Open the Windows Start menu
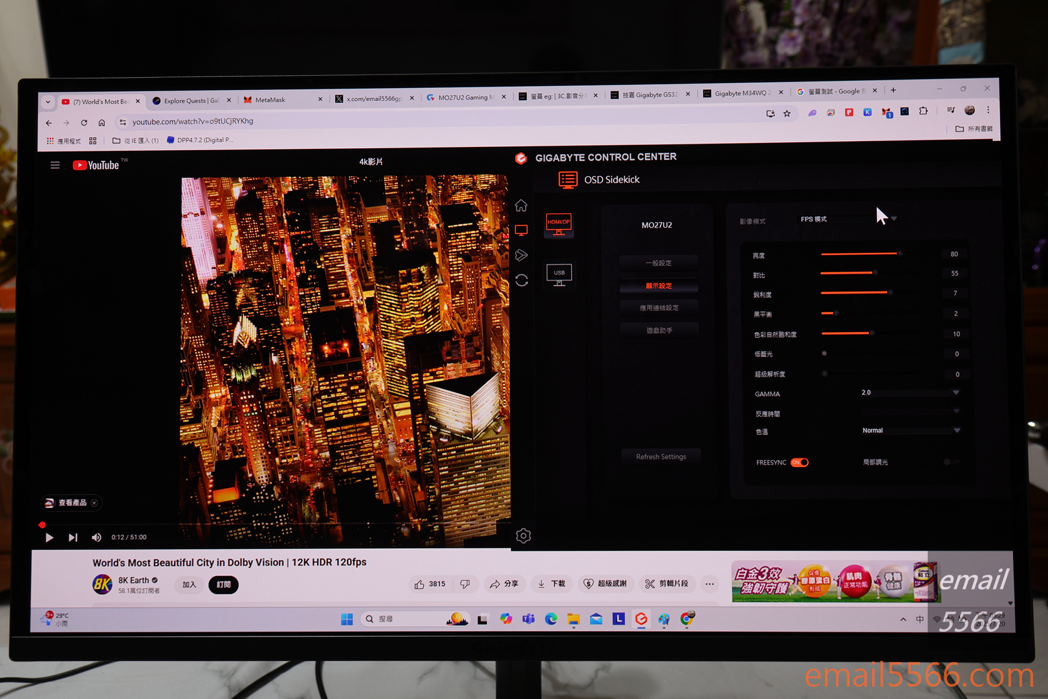Image resolution: width=1048 pixels, height=699 pixels. [x=347, y=619]
